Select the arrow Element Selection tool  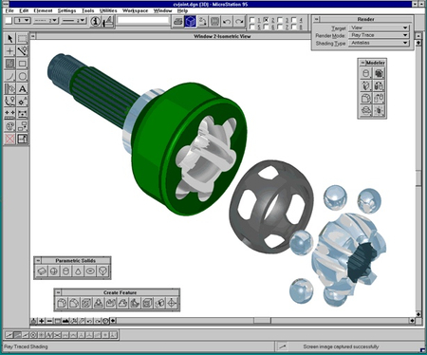(x=9, y=39)
